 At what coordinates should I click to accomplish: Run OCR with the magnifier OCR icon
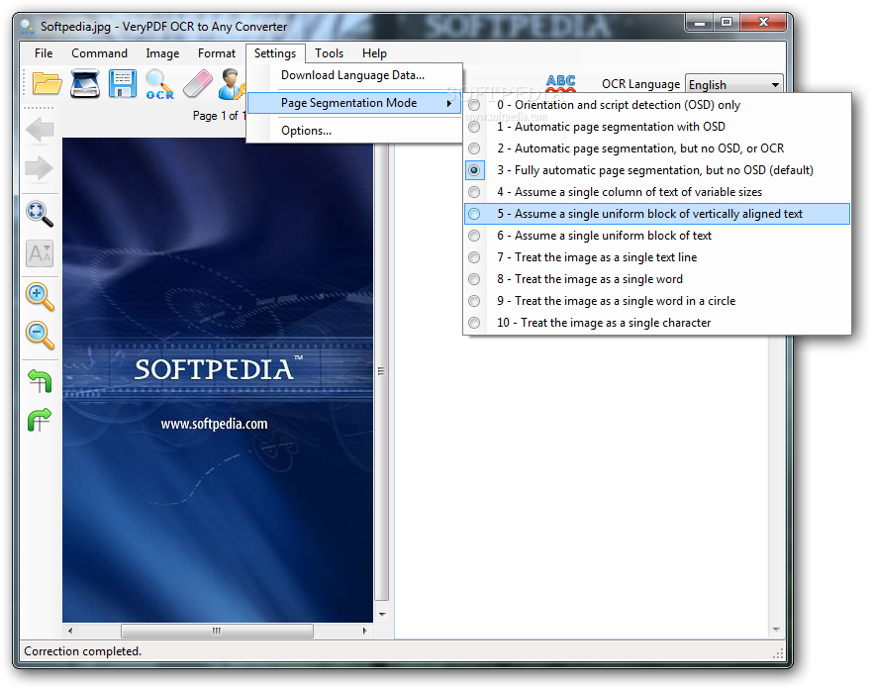[x=159, y=84]
